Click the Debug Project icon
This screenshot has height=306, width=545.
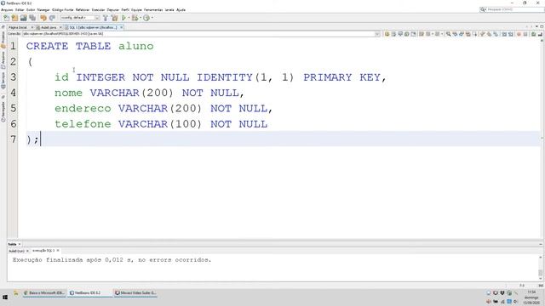pos(135,18)
